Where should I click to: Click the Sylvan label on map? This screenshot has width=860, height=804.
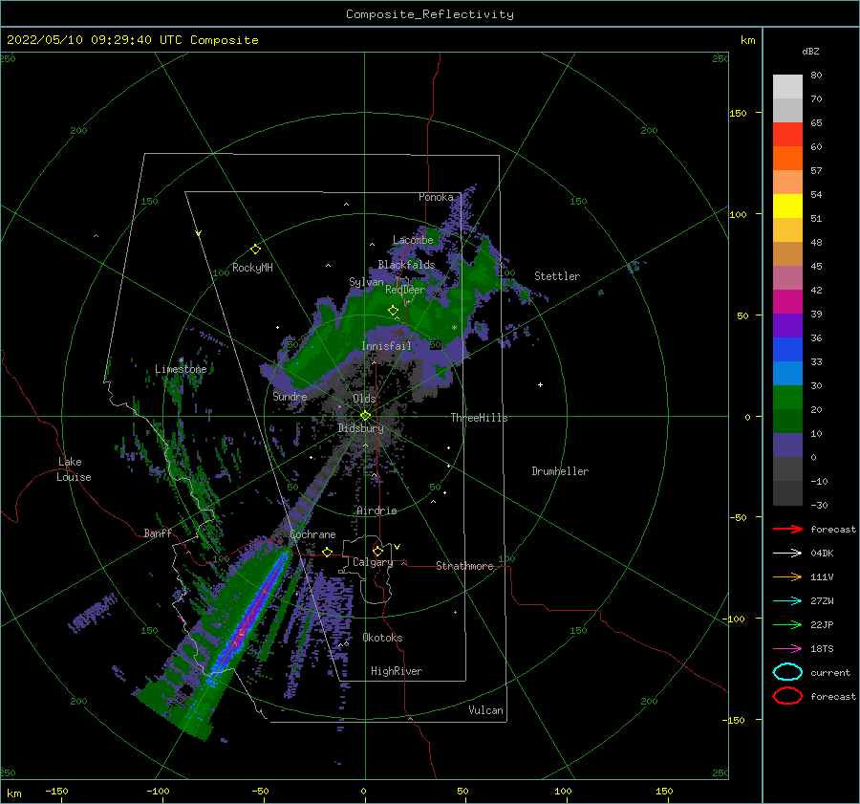coord(366,282)
